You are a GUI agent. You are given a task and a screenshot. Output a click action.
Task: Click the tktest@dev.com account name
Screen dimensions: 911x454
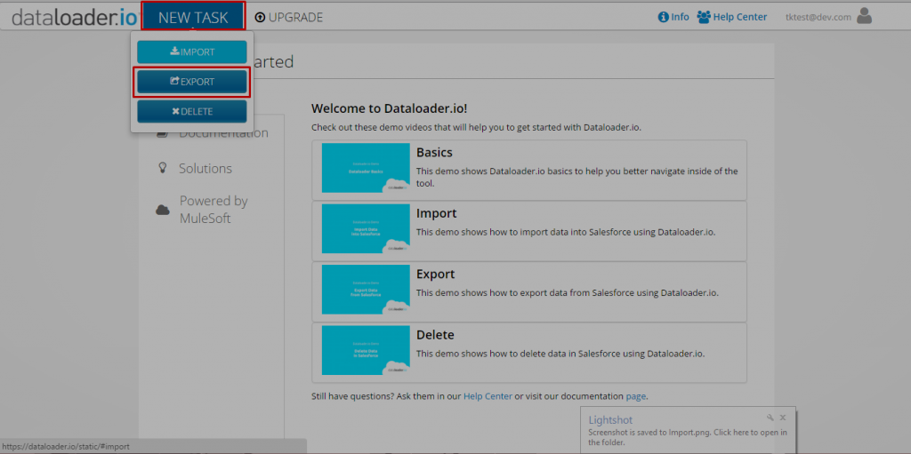[x=818, y=17]
